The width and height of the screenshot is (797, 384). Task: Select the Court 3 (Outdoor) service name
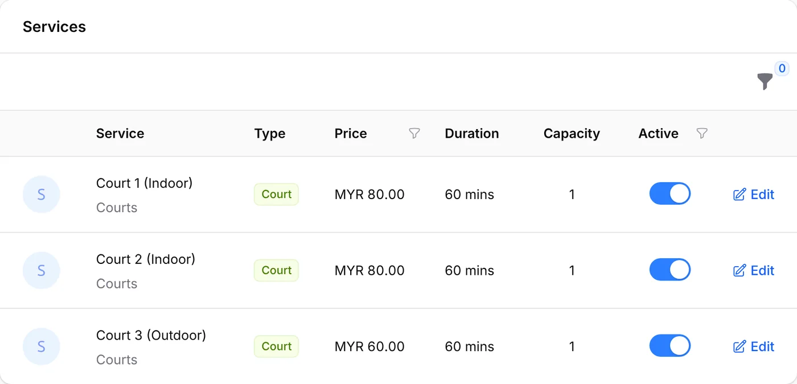(151, 336)
